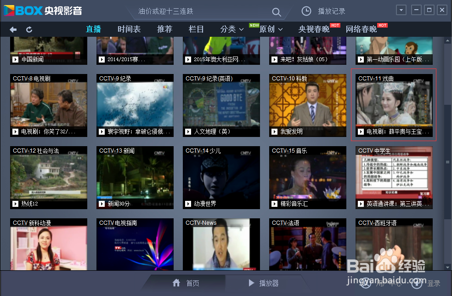
Task: Play icon beside 英语通讲课
Action: [361, 204]
